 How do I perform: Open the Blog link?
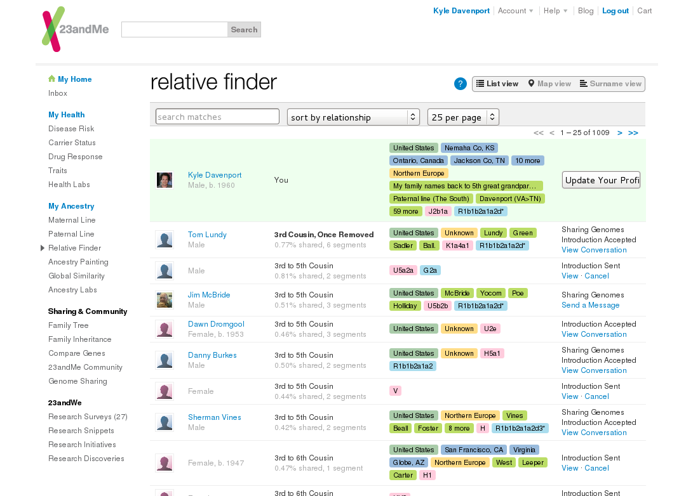[x=586, y=11]
